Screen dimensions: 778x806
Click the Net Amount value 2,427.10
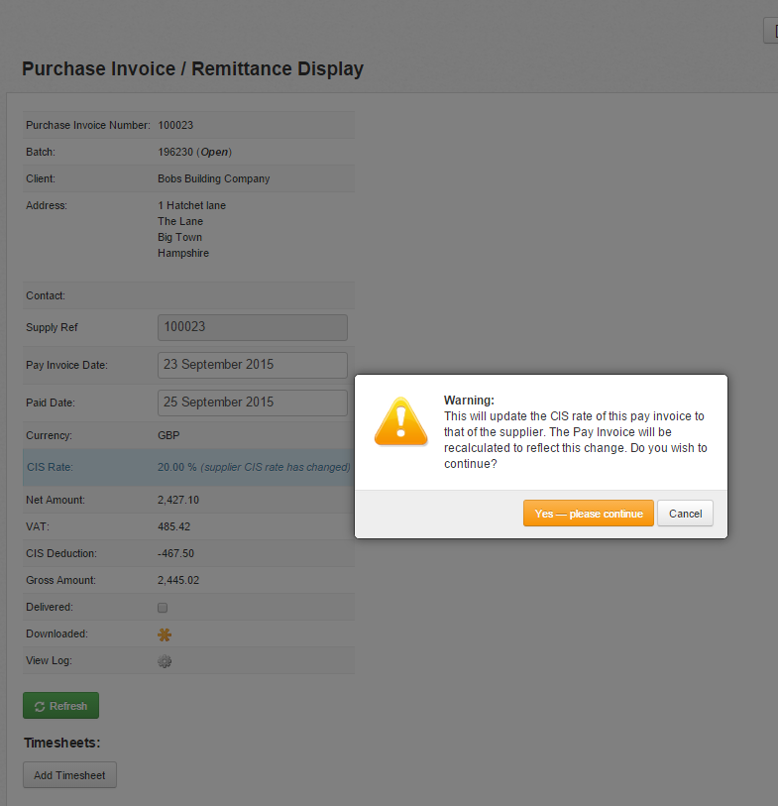(178, 500)
